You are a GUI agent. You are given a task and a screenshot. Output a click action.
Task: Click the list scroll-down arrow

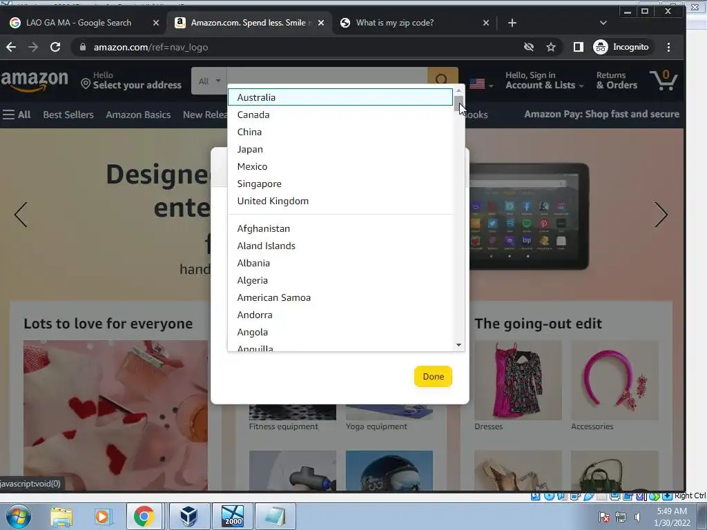click(x=458, y=345)
